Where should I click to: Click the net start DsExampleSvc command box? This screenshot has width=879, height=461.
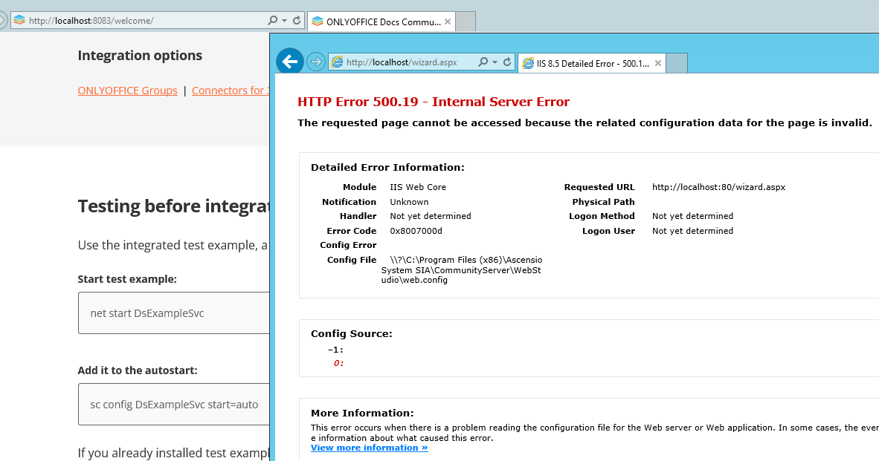click(x=174, y=313)
